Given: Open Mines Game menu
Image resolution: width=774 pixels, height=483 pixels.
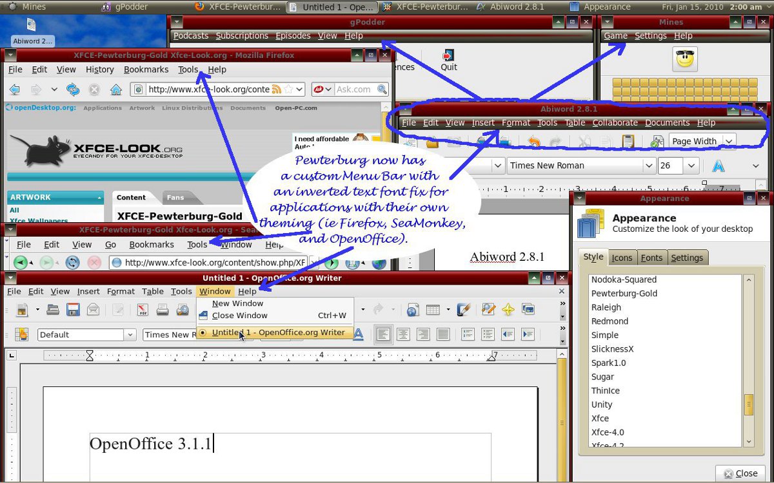Looking at the screenshot, I should [x=615, y=35].
